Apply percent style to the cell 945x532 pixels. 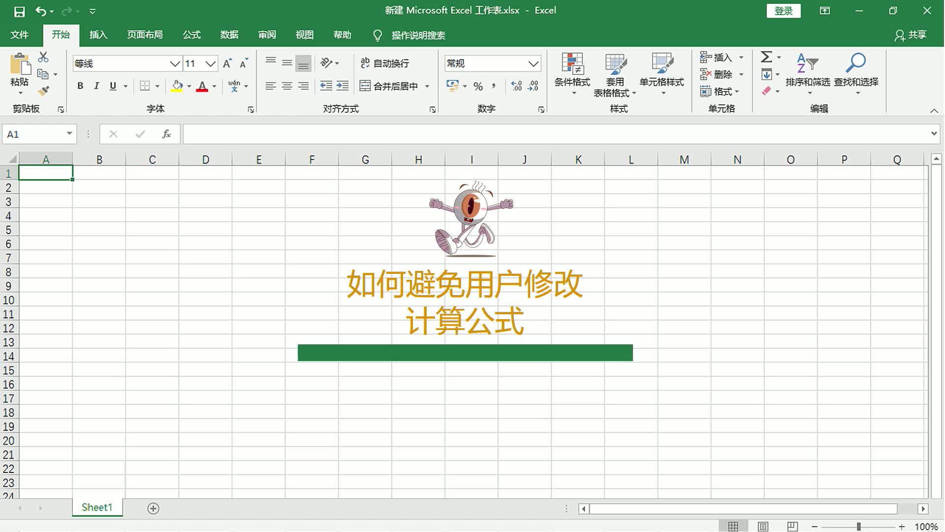477,86
